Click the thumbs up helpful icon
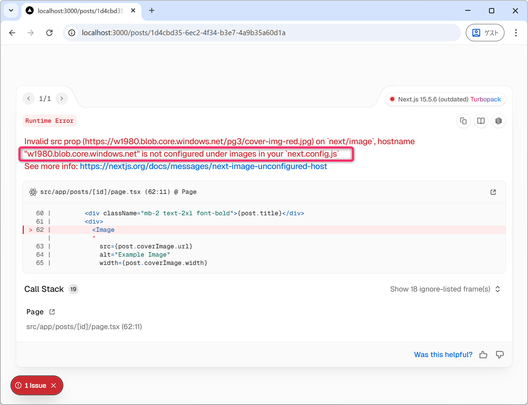Screen dimensions: 528x405 483,355
